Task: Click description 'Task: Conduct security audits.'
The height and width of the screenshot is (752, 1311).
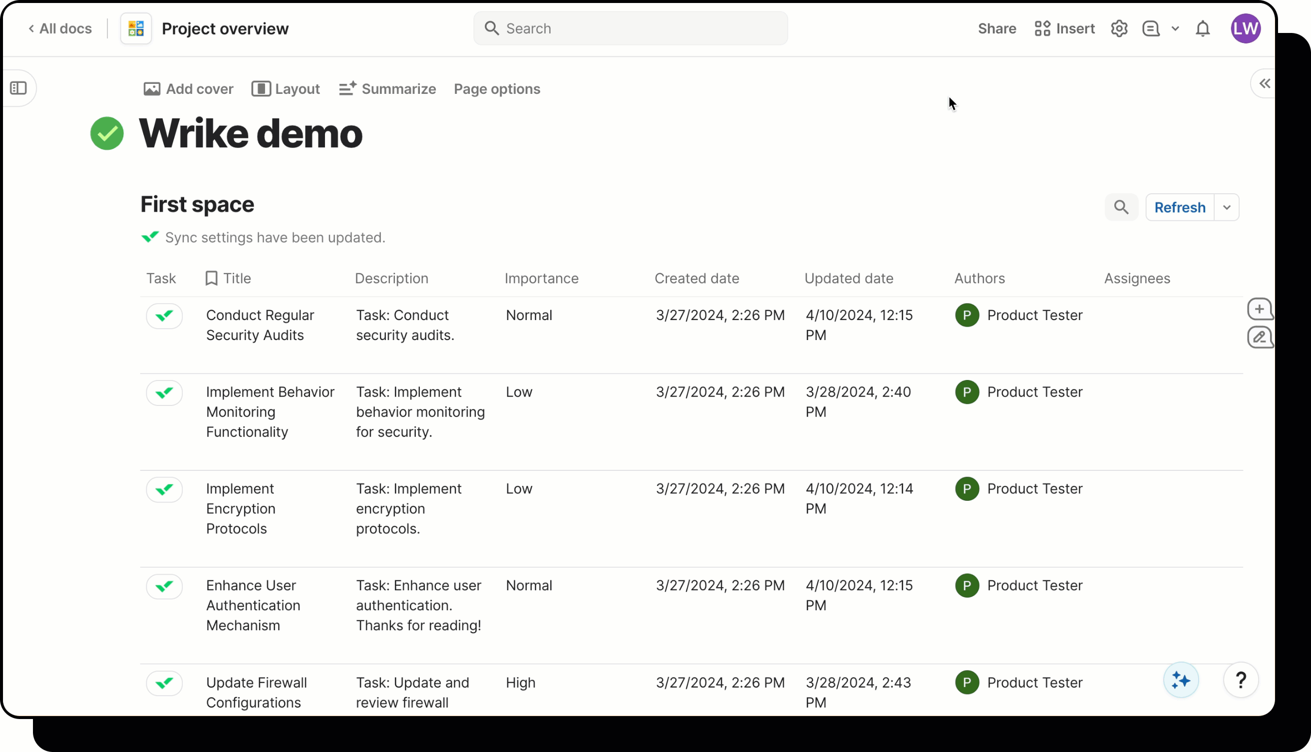Action: coord(405,326)
